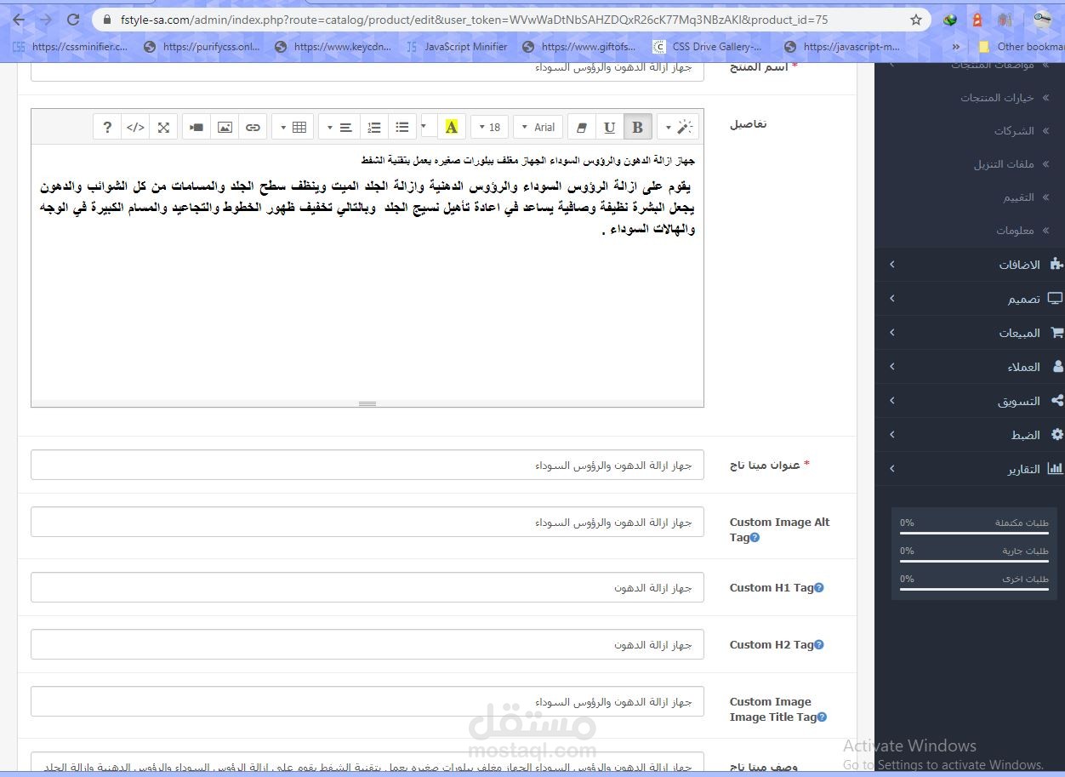Open خيارات المنتجات in the sidebar
The height and width of the screenshot is (777, 1065).
[x=997, y=98]
